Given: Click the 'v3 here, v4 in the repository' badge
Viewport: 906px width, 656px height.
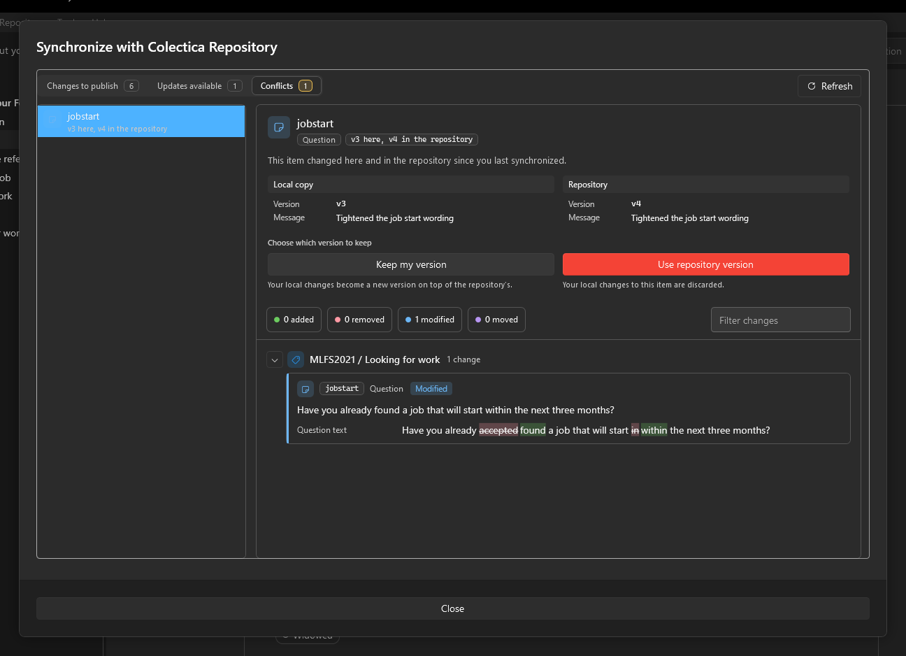Looking at the screenshot, I should [412, 140].
